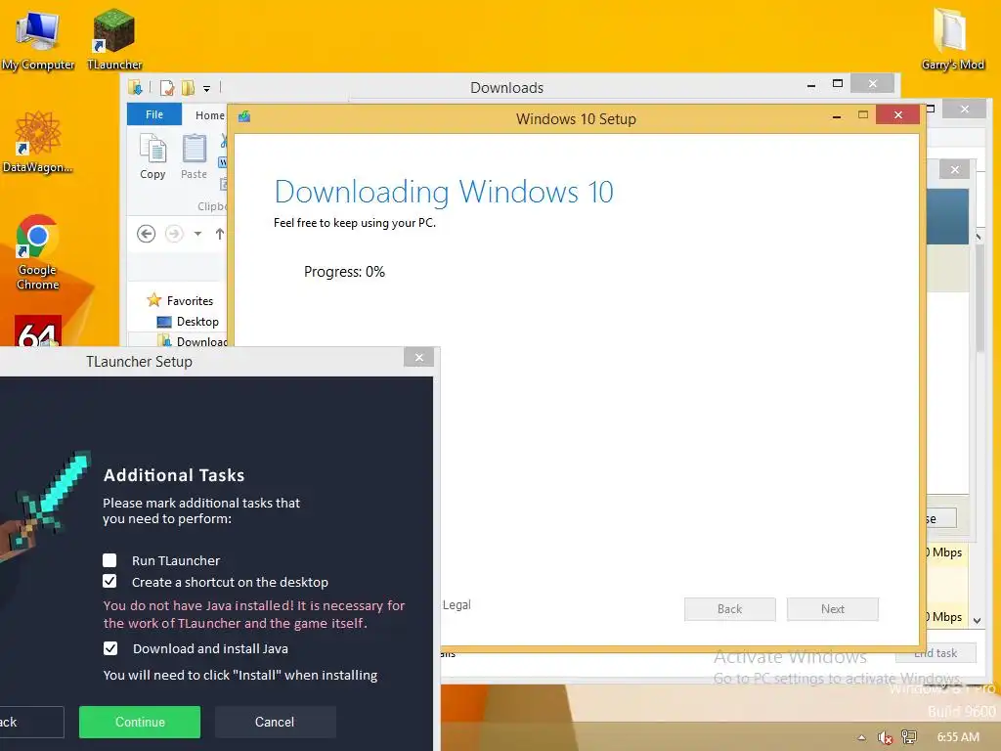This screenshot has width=1001, height=751.
Task: Click Cancel in TLauncher Setup
Action: 275,722
